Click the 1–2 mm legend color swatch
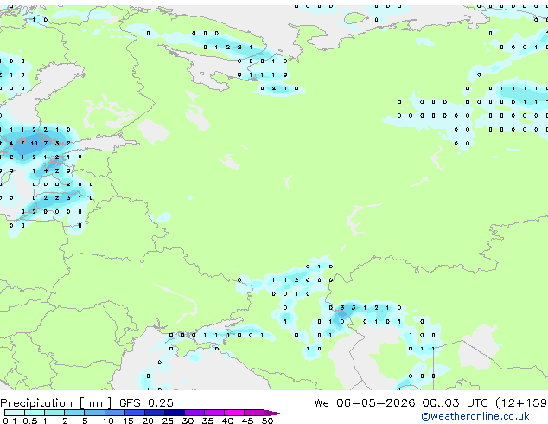The width and height of the screenshot is (548, 424). coord(54,413)
